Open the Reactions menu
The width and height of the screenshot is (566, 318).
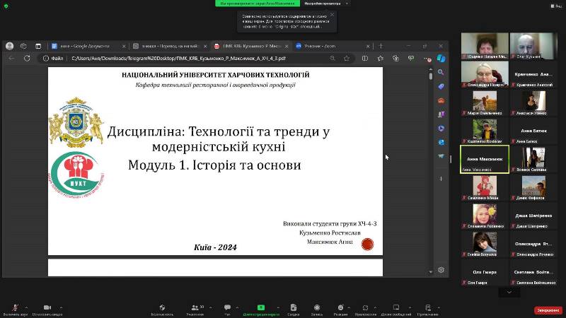[x=340, y=308]
